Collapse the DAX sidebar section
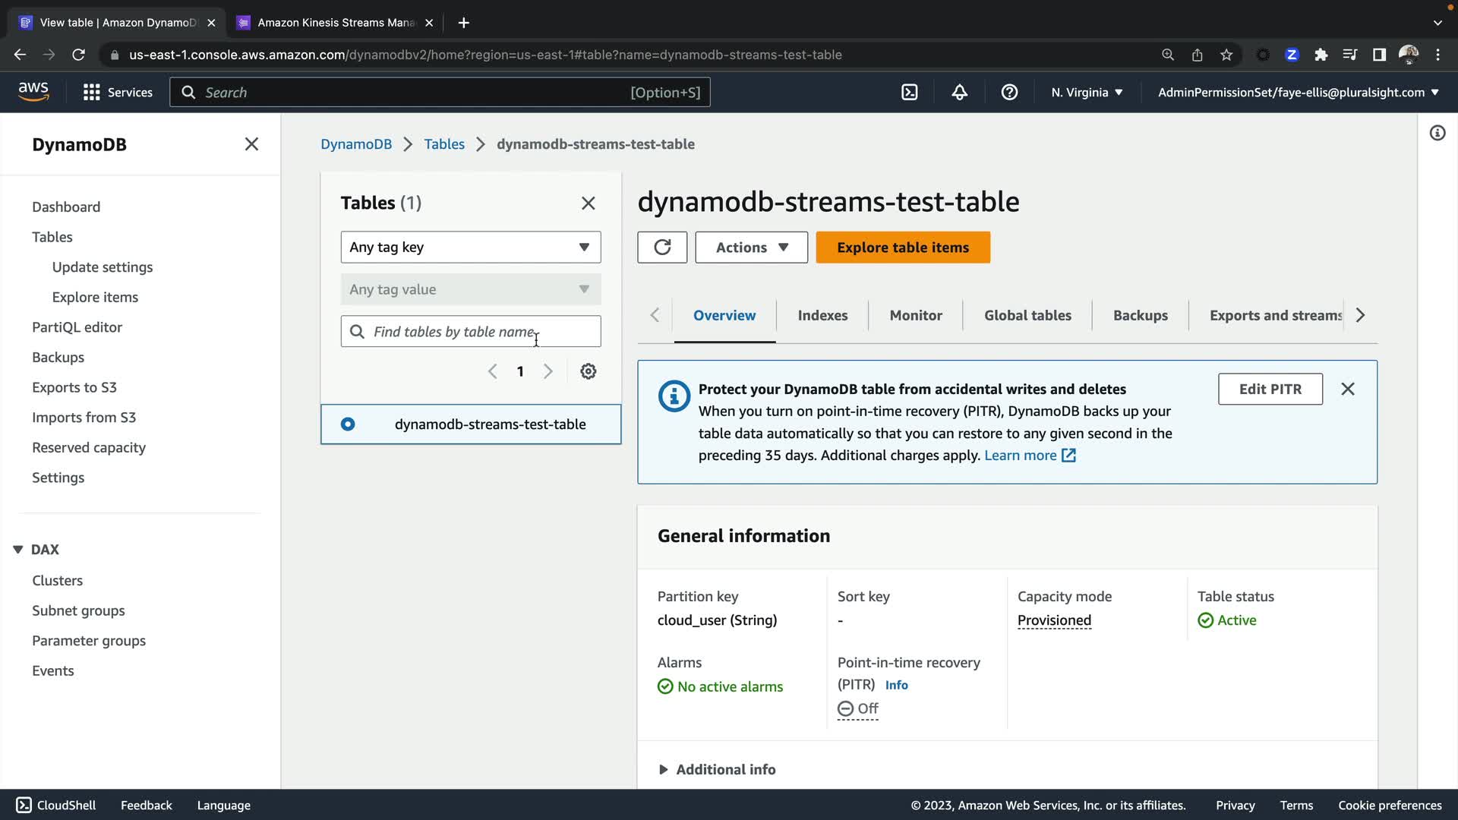This screenshot has width=1458, height=820. coord(18,549)
